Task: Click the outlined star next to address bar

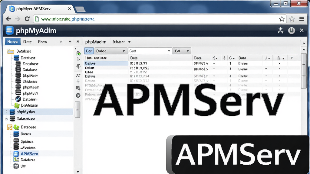Action: click(x=292, y=19)
